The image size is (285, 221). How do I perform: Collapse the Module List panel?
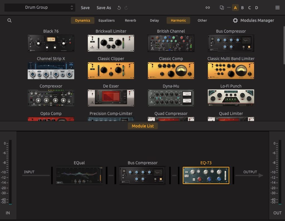pos(143,126)
